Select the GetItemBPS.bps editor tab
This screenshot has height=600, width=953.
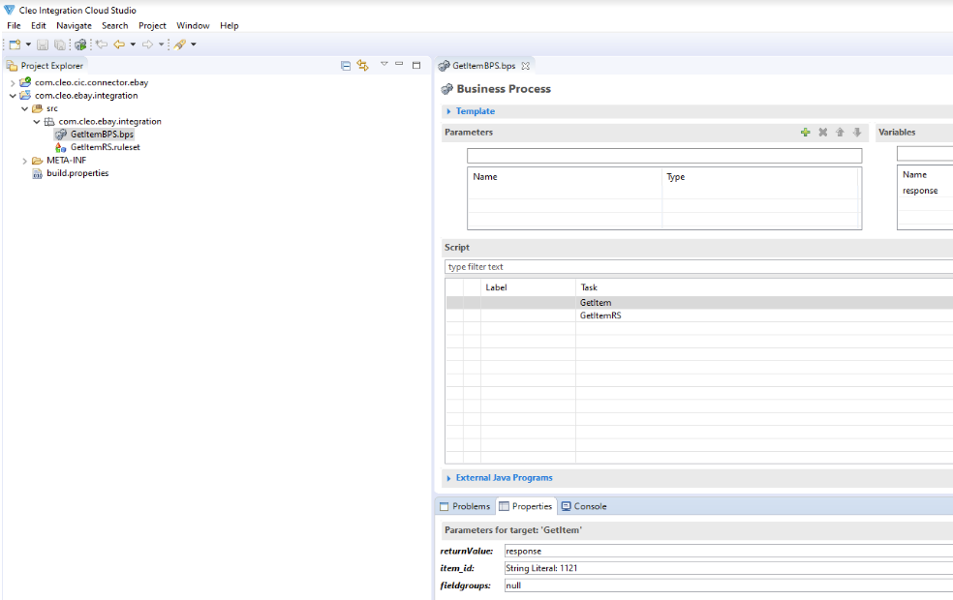click(483, 66)
